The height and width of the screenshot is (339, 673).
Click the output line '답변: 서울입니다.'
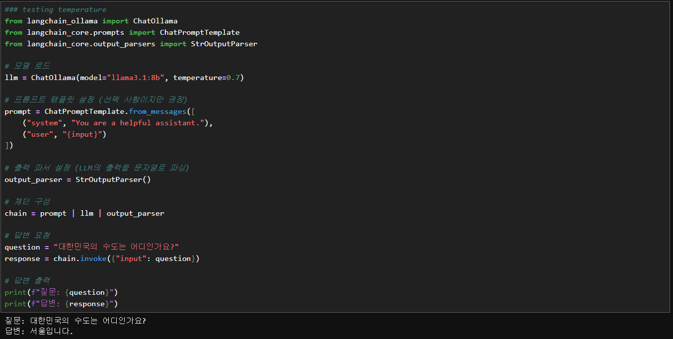pyautogui.click(x=39, y=331)
